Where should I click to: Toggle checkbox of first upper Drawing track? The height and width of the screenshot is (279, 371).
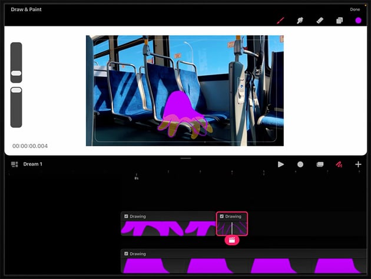click(126, 216)
